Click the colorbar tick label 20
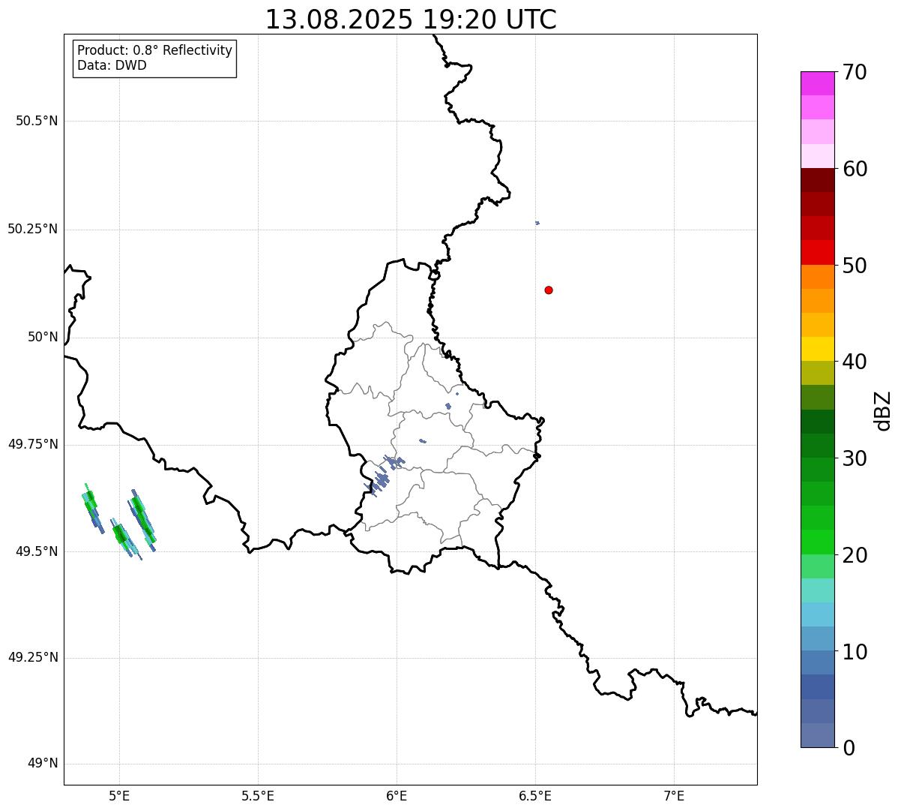Screen dimensions: 901x811 [855, 555]
